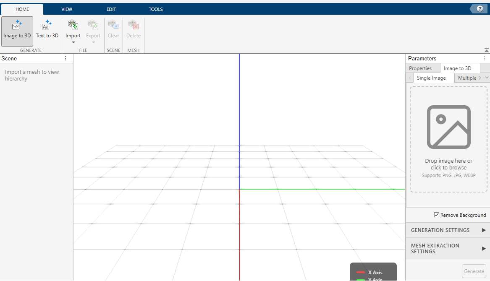This screenshot has width=490, height=281.
Task: Open the Import dropdown arrow
Action: point(73,42)
